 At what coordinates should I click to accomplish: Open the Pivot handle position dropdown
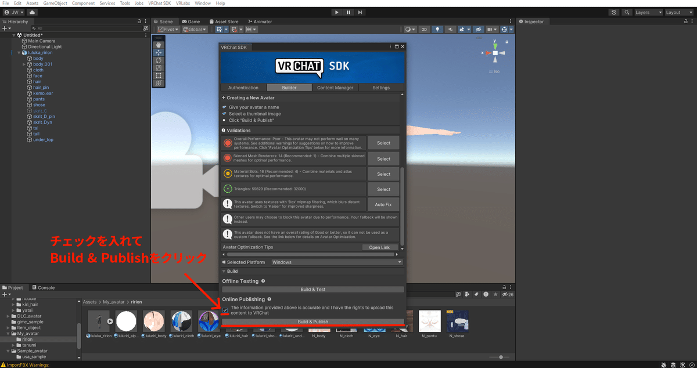point(168,29)
